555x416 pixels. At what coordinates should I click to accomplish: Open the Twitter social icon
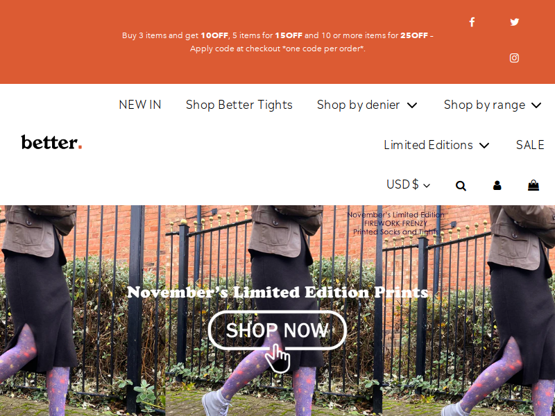pos(514,22)
